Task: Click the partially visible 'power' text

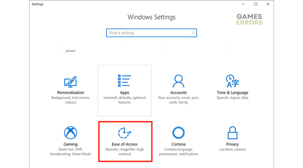Action: (71, 51)
